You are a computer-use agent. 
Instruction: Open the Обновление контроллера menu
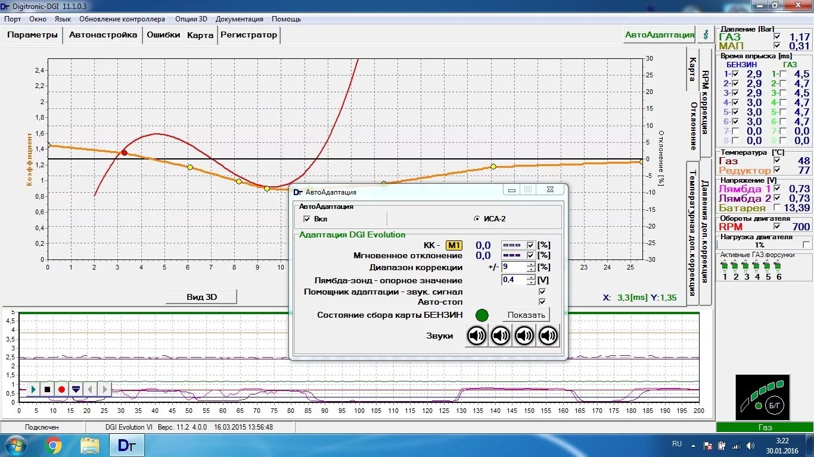[x=122, y=19]
